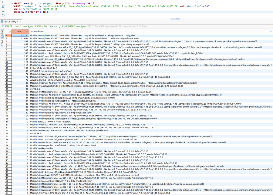
Task: Select the Mozilla/5.0 (keys-so-bot) cell
Action: [151, 148]
